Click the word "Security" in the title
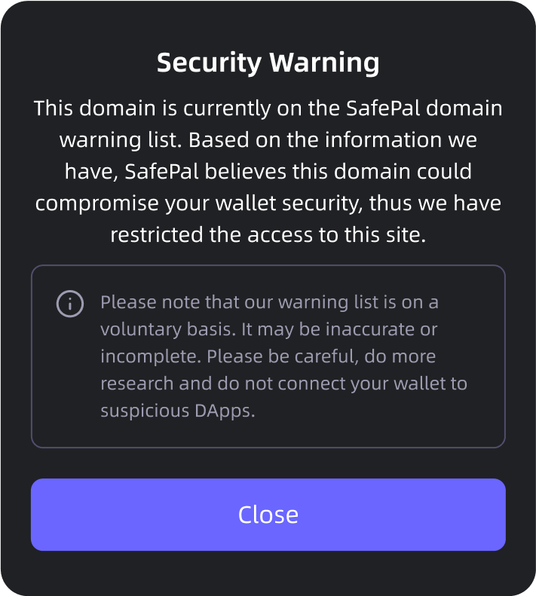Screen dimensions: 536x596 click(x=210, y=63)
